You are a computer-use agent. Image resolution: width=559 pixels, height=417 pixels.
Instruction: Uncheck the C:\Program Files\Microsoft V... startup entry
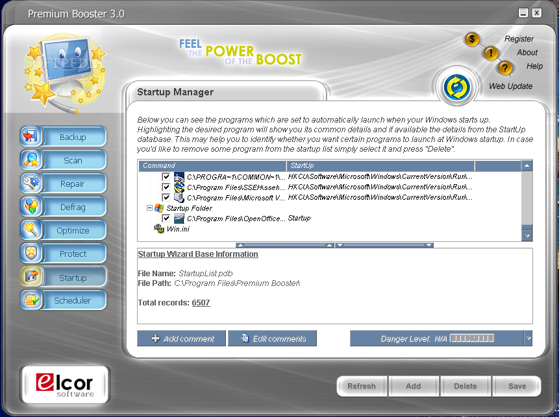[166, 197]
